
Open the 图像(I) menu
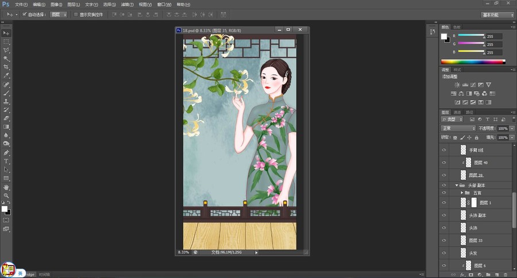(x=56, y=5)
